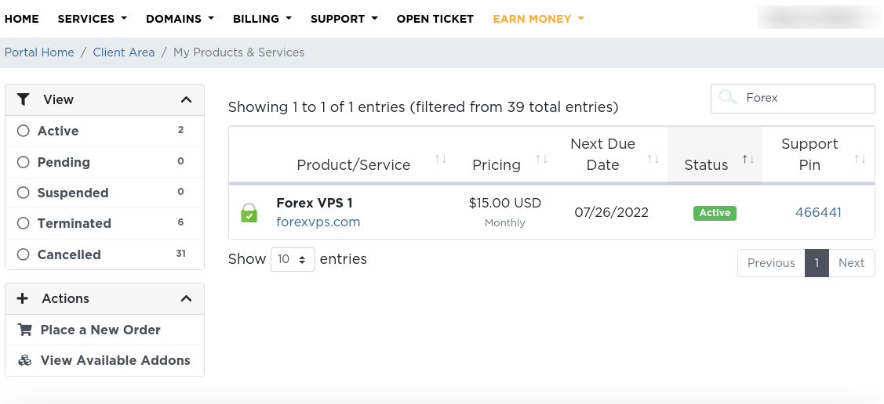The width and height of the screenshot is (884, 404).
Task: Click the green SSL padlock icon
Action: click(x=249, y=213)
